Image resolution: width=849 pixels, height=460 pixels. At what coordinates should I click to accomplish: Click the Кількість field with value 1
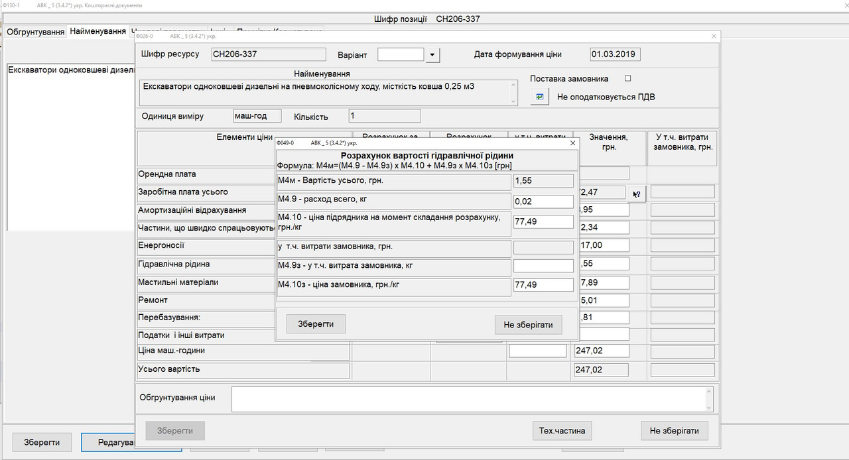click(385, 116)
